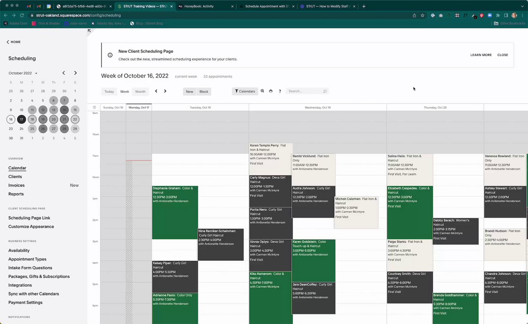Open Michon Coleman's Flat Iron appointment
Screen dimensions: 528x324
coord(356,213)
